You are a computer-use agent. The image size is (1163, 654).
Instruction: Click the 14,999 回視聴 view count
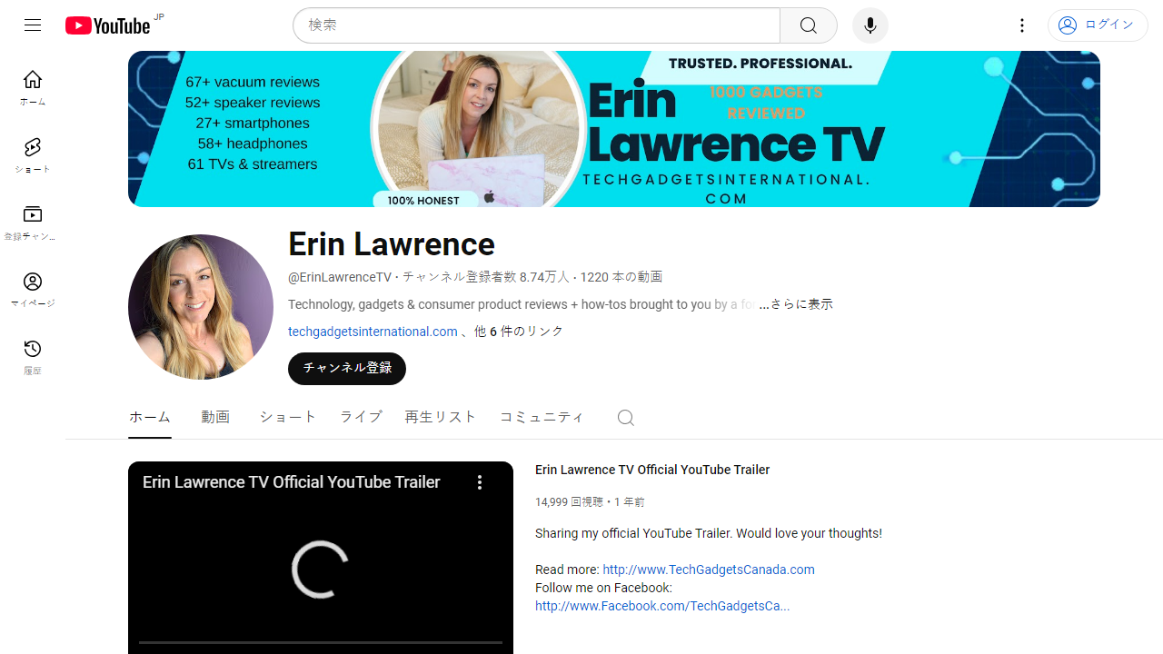[569, 501]
